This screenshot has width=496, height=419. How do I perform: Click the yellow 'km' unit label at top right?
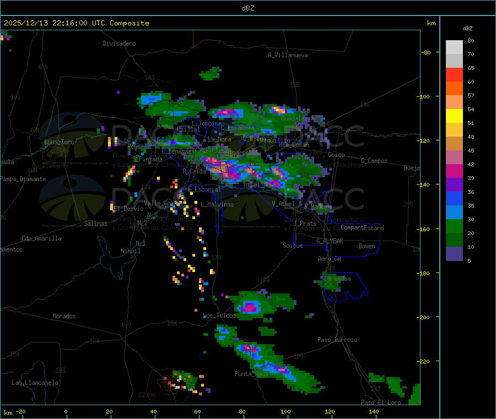click(431, 23)
